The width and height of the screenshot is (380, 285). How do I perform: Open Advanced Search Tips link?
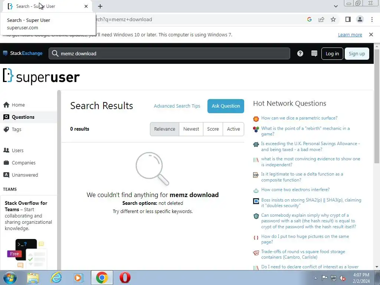[177, 106]
